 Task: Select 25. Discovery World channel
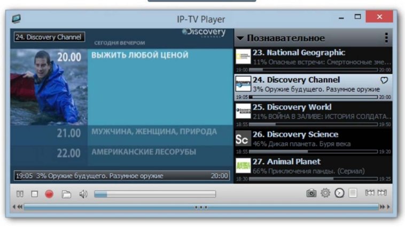(x=313, y=115)
